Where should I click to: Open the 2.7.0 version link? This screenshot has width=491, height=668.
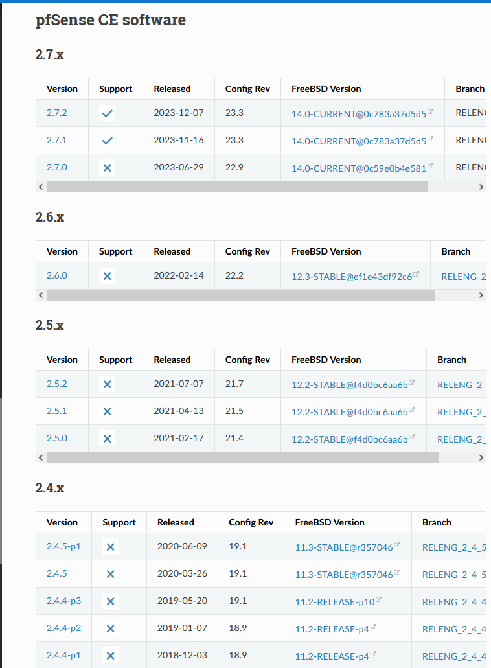coord(56,167)
